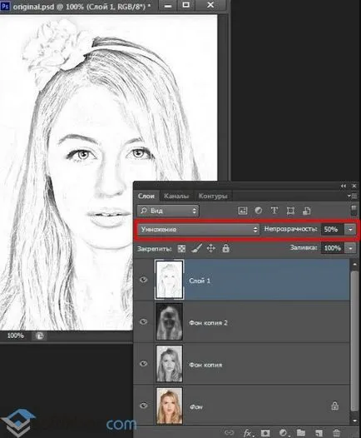The height and width of the screenshot is (438, 361).
Task: Click lock transparent pixels icon
Action: pos(181,248)
